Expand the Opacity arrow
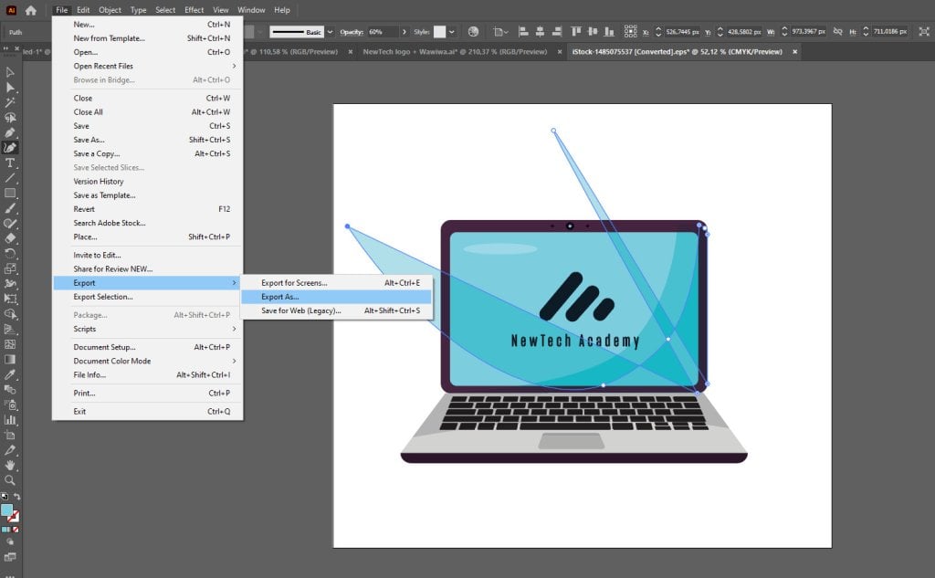The width and height of the screenshot is (935, 578). coord(404,32)
